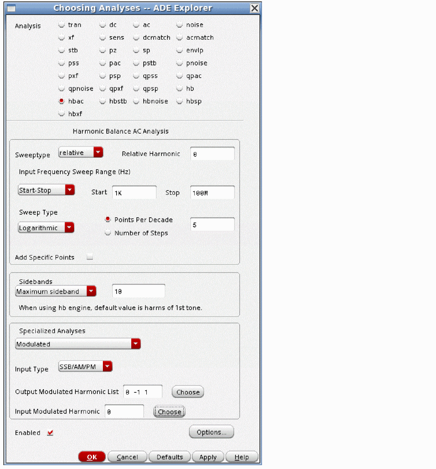Viewport: 436px width, 469px height.
Task: Select the dc analysis option
Action: click(x=103, y=25)
